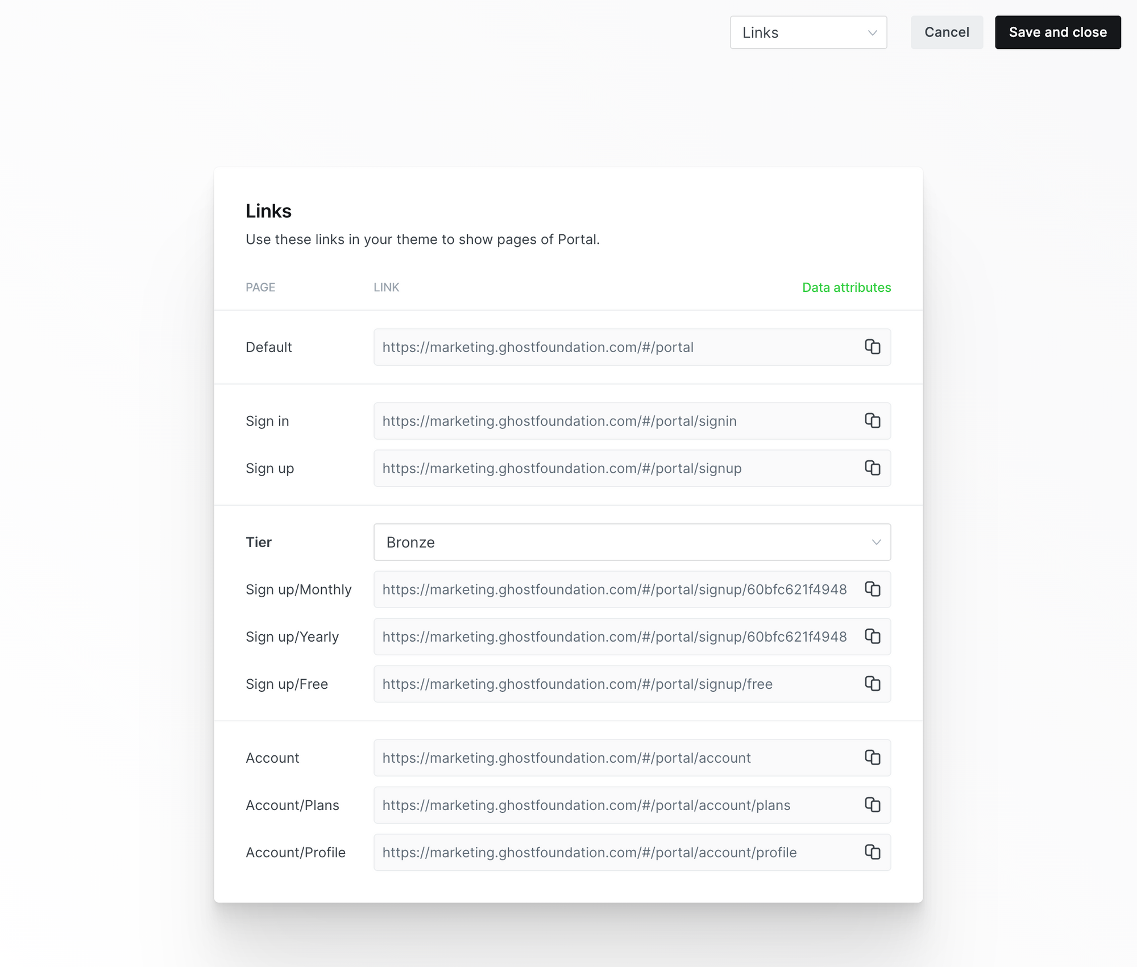The image size is (1137, 967).
Task: Click the Account/Profile URL field
Action: (x=614, y=852)
